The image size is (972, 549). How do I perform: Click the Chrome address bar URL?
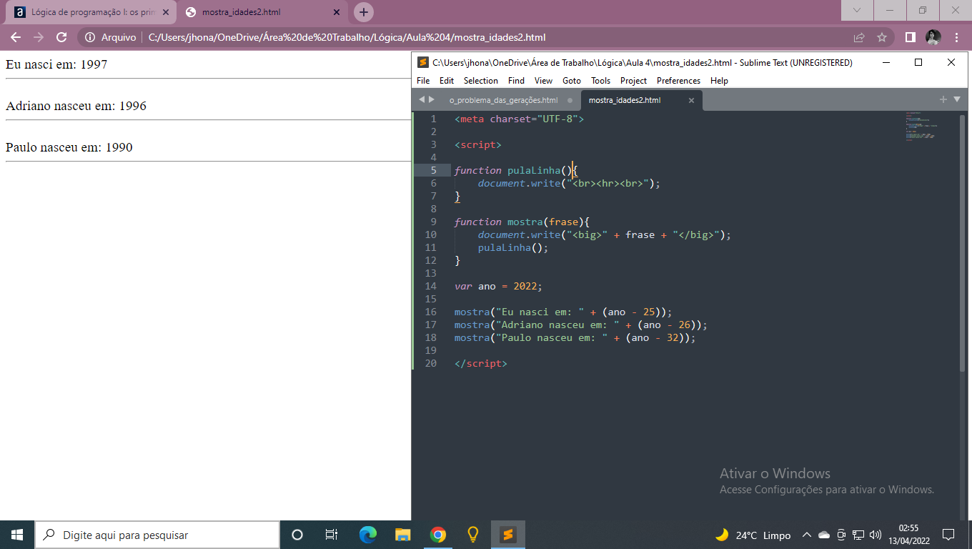coord(347,37)
